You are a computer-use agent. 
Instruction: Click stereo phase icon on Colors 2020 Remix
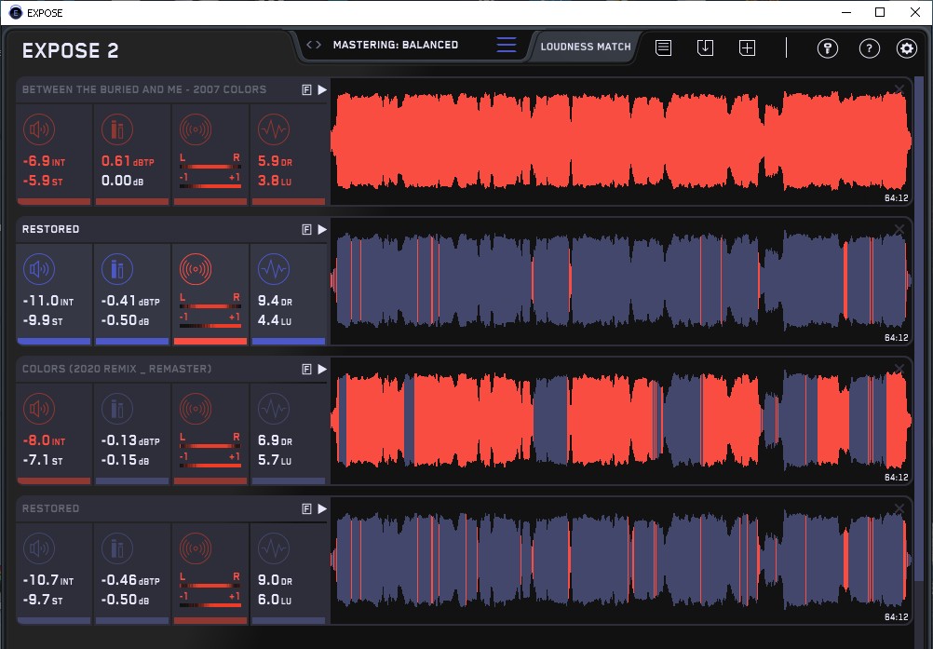[x=196, y=410]
